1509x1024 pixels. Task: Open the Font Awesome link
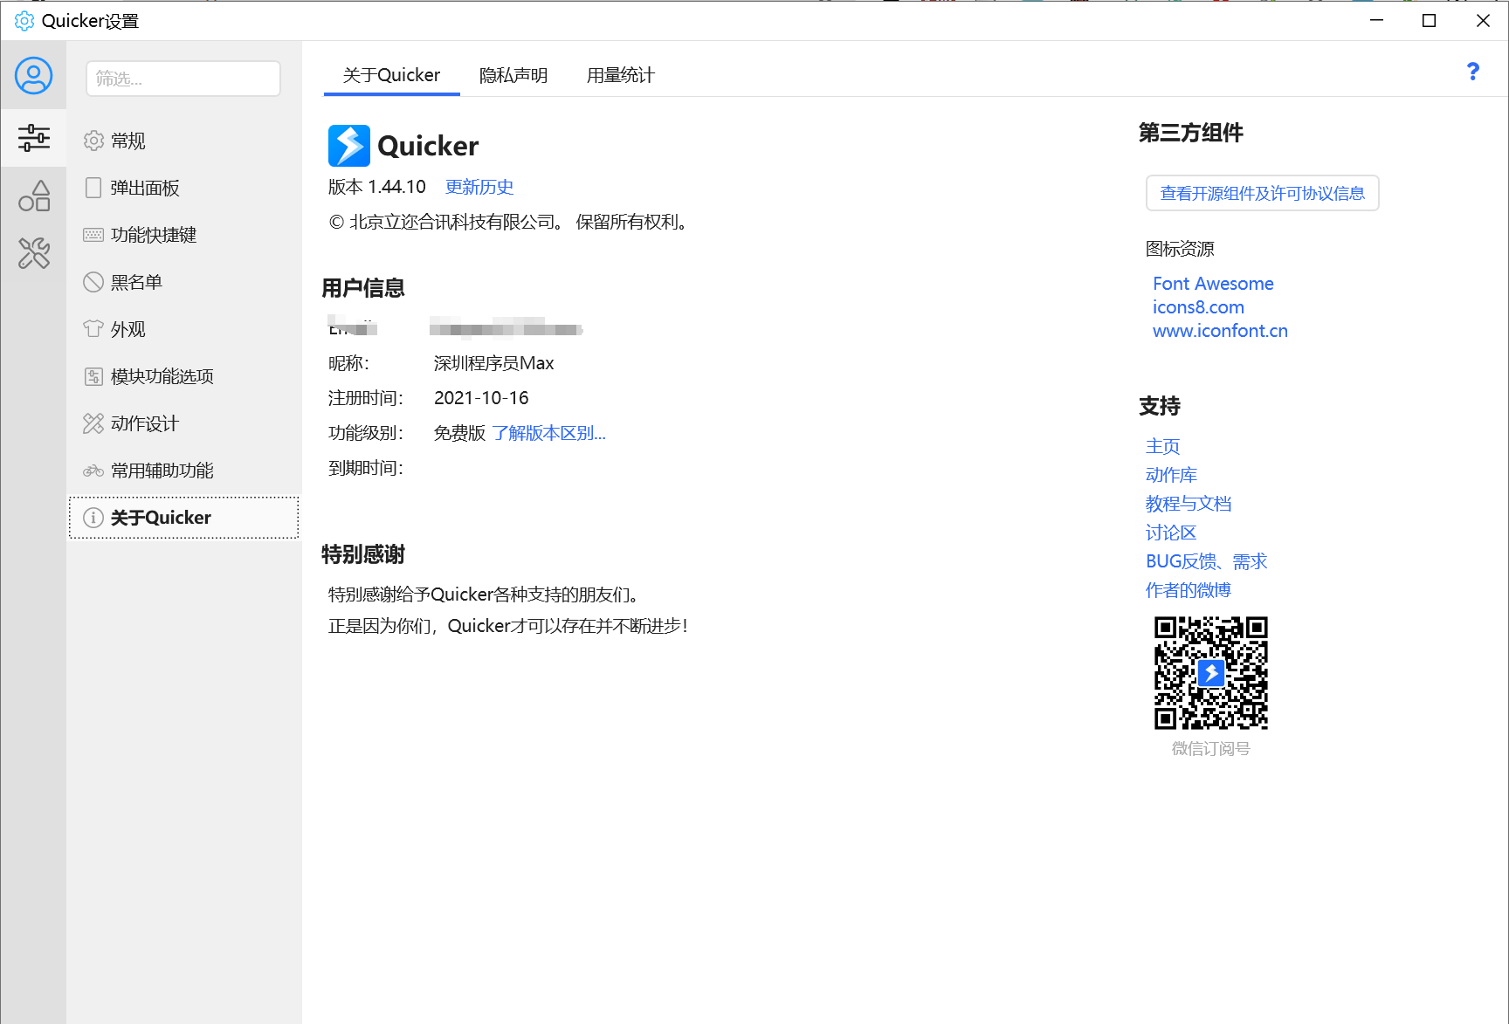pyautogui.click(x=1213, y=284)
